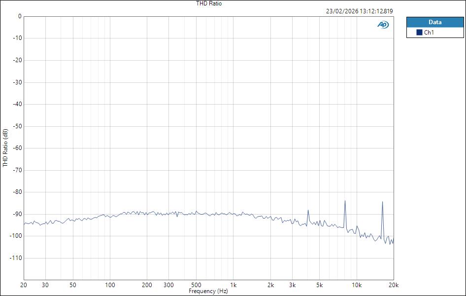Viewport: 466px width, 296px height.
Task: Select the 1k frequency tick label
Action: coord(233,285)
